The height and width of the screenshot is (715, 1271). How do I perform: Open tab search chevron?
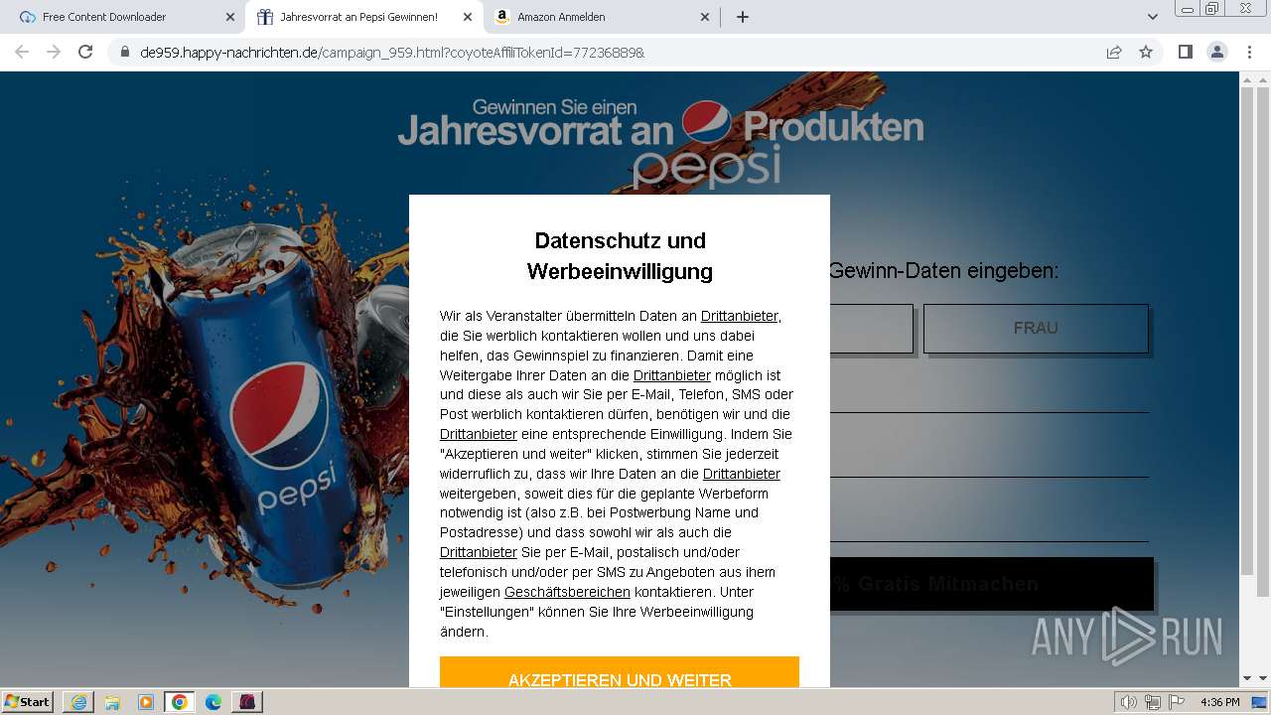point(1153,17)
